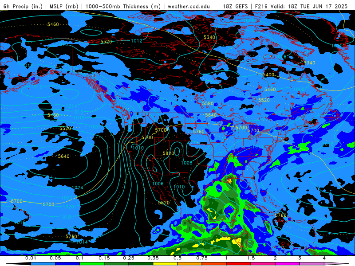Click the legend value 4

(324, 258)
